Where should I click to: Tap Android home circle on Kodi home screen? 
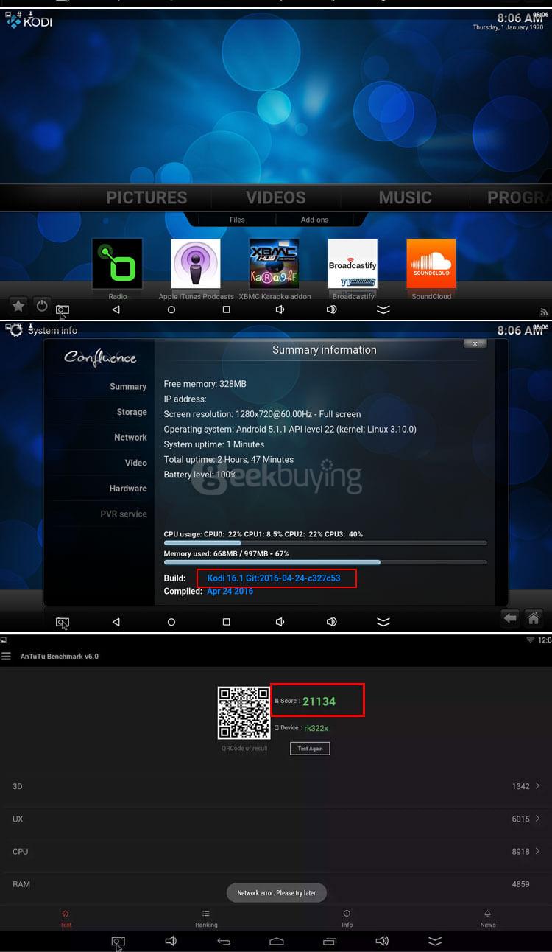tap(171, 310)
